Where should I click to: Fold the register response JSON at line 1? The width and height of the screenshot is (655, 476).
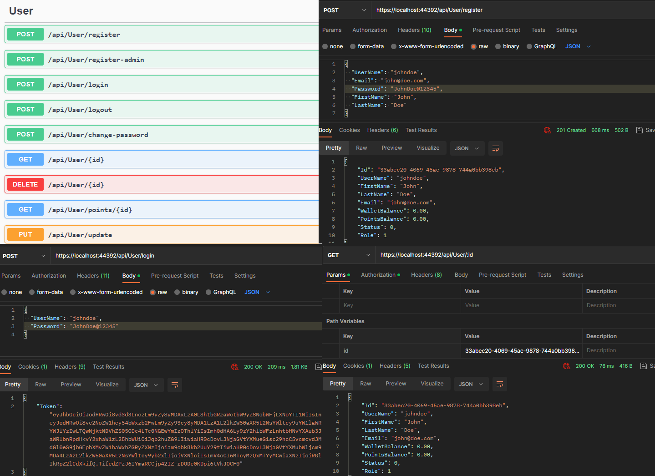tap(346, 162)
